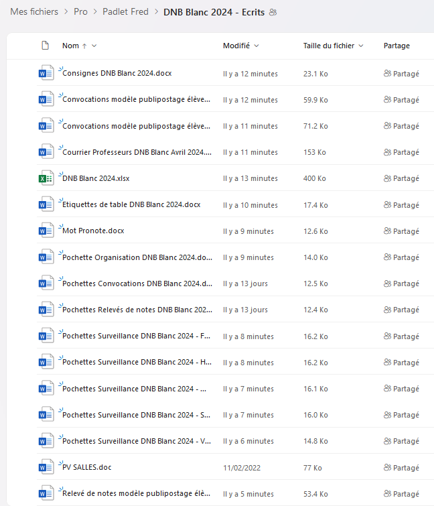
Task: Click Word icon of Pochettes Convocations file
Action: (46, 283)
